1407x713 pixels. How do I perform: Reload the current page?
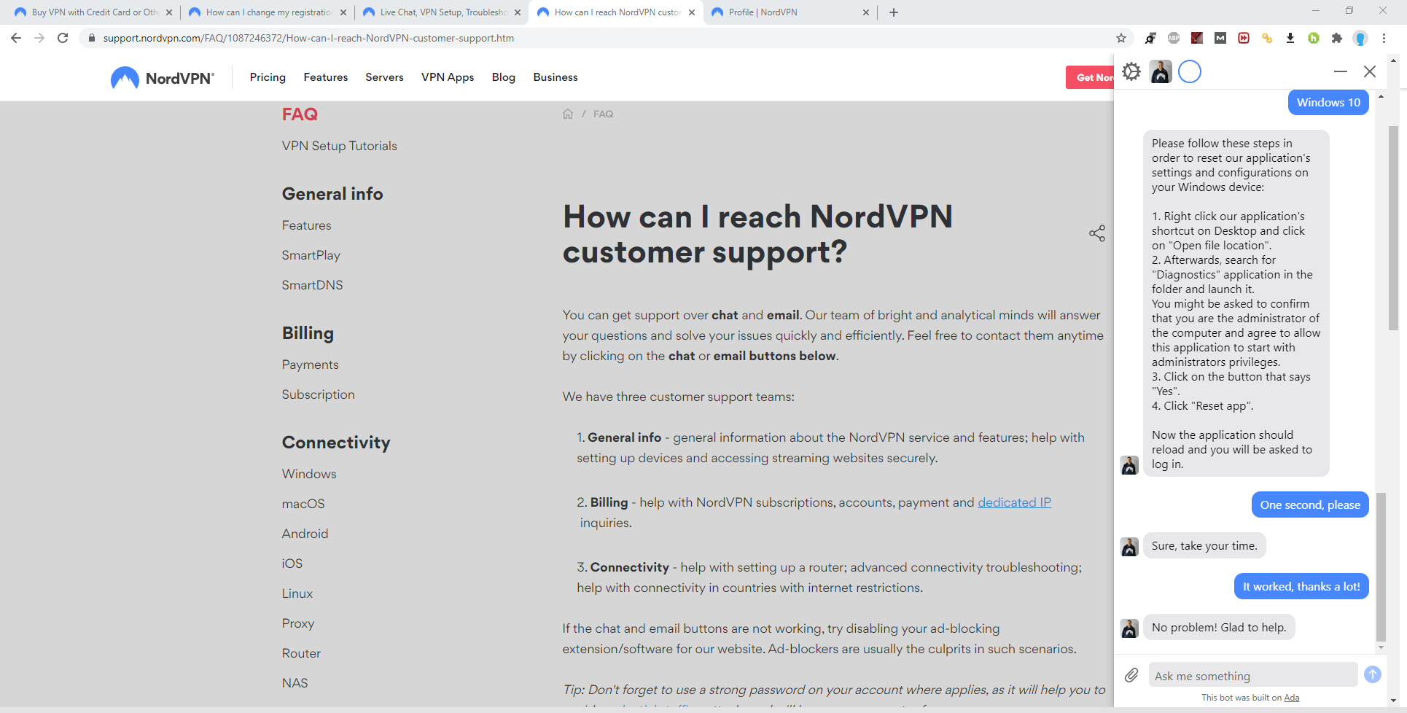(63, 38)
